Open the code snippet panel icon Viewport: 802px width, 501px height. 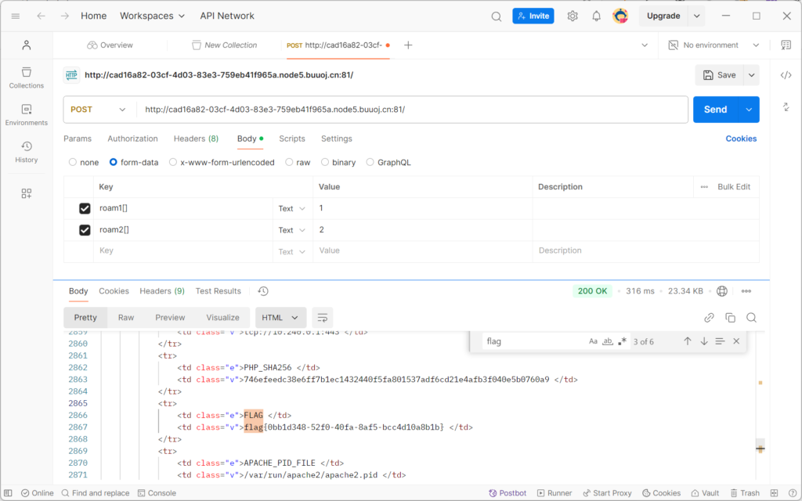point(786,75)
